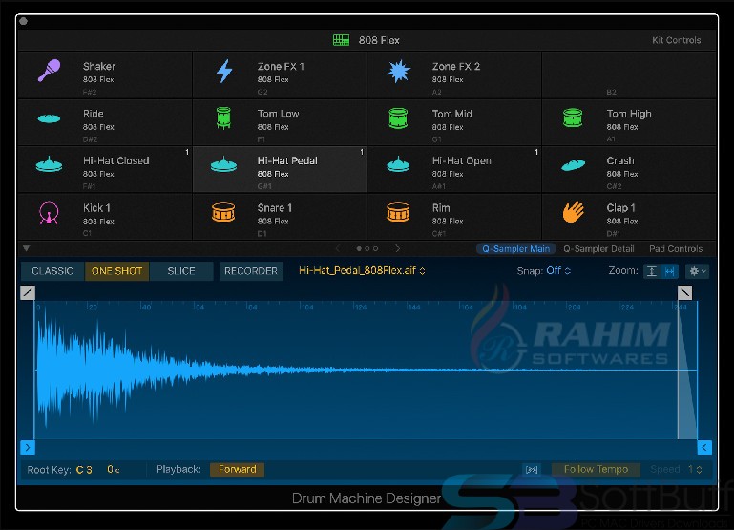Click the Drum Machine Designer title text
This screenshot has height=530, width=734.
coord(367,498)
